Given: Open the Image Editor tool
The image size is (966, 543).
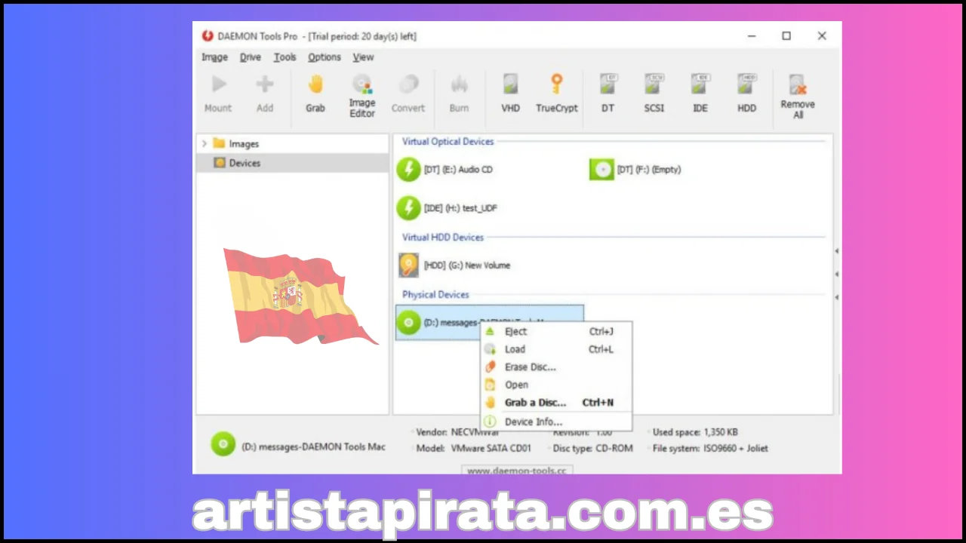Looking at the screenshot, I should click(361, 96).
